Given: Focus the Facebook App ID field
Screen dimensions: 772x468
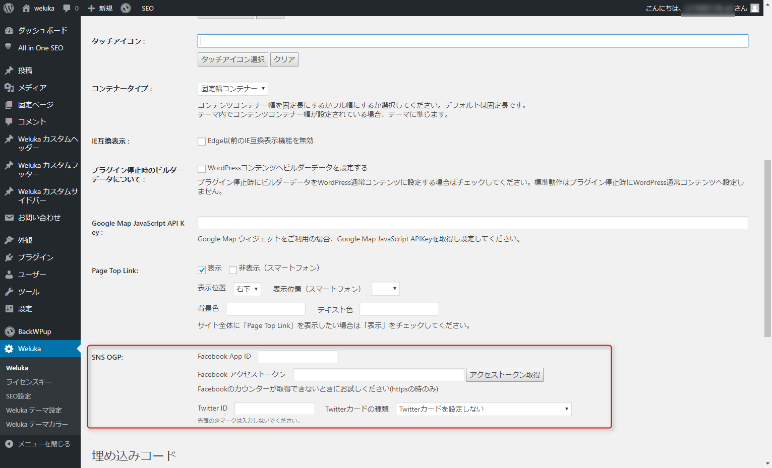Looking at the screenshot, I should 298,357.
